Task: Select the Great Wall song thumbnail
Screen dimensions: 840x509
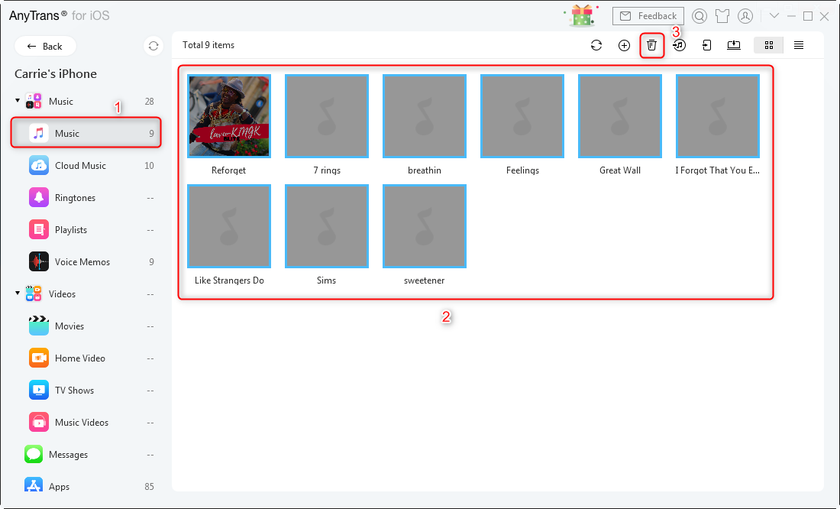Action: point(620,116)
